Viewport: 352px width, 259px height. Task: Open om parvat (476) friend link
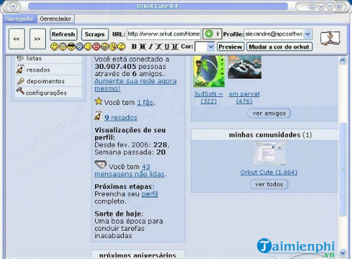pyautogui.click(x=244, y=97)
